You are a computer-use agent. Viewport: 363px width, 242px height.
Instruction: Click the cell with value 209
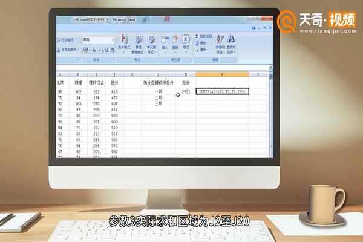[96, 152]
